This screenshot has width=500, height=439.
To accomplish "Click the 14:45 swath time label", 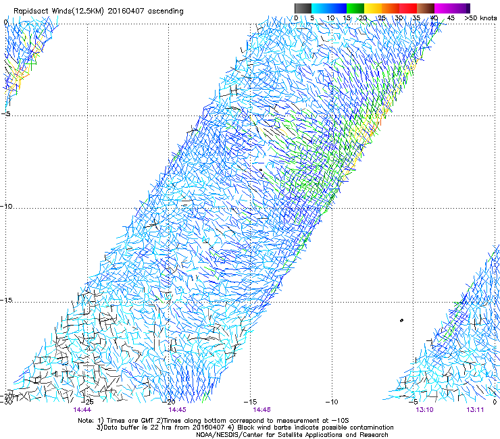I will click(x=177, y=410).
